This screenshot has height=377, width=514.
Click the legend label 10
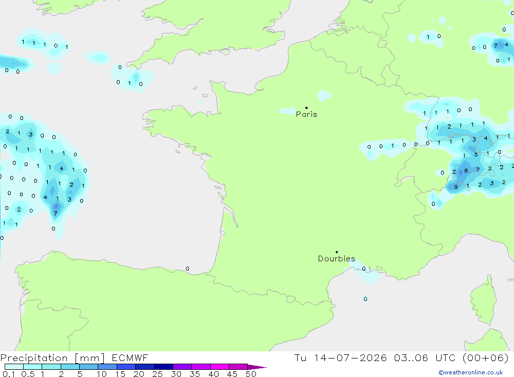tap(102, 374)
